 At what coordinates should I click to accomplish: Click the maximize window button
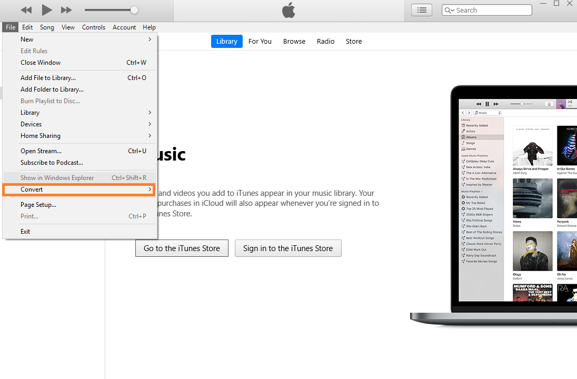556,3
